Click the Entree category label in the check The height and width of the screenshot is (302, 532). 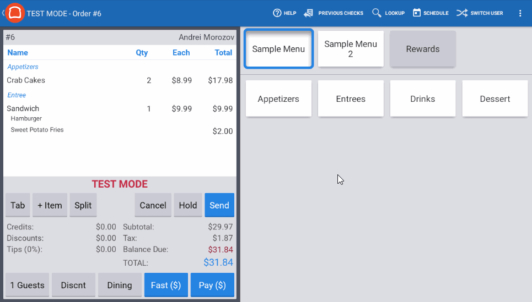click(17, 95)
